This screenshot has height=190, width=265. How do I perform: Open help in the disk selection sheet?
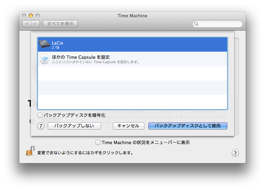(x=41, y=126)
